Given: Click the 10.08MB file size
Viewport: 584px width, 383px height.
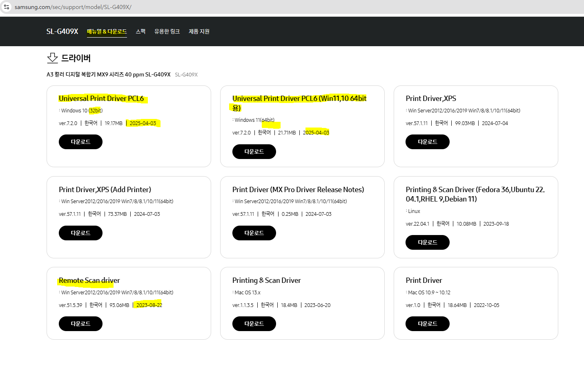Looking at the screenshot, I should pos(466,224).
